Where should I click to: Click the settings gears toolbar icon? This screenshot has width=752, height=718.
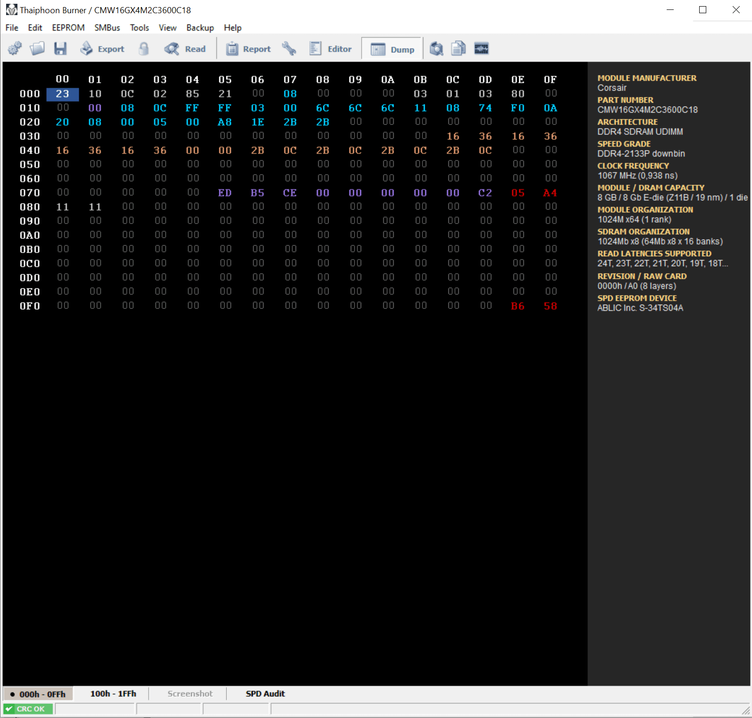15,49
